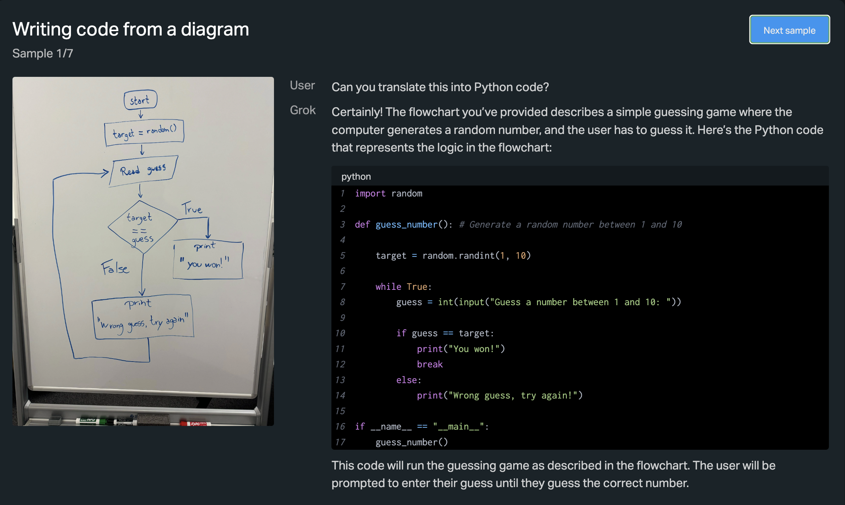Click the 'Grok' speaker label
Screen dimensions: 845x505
point(303,110)
